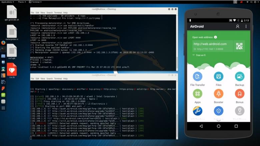Open File menu in upper terminal window
This screenshot has width=260, height=146.
point(32,13)
